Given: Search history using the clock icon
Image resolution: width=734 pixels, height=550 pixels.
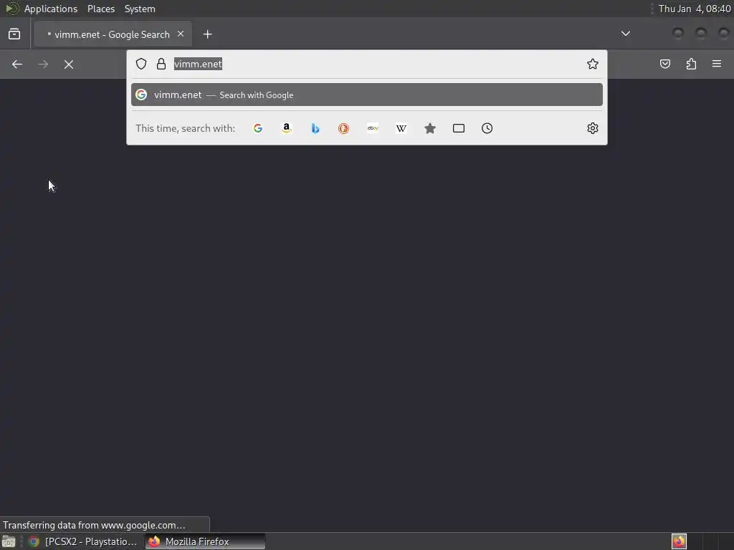Looking at the screenshot, I should (487, 128).
